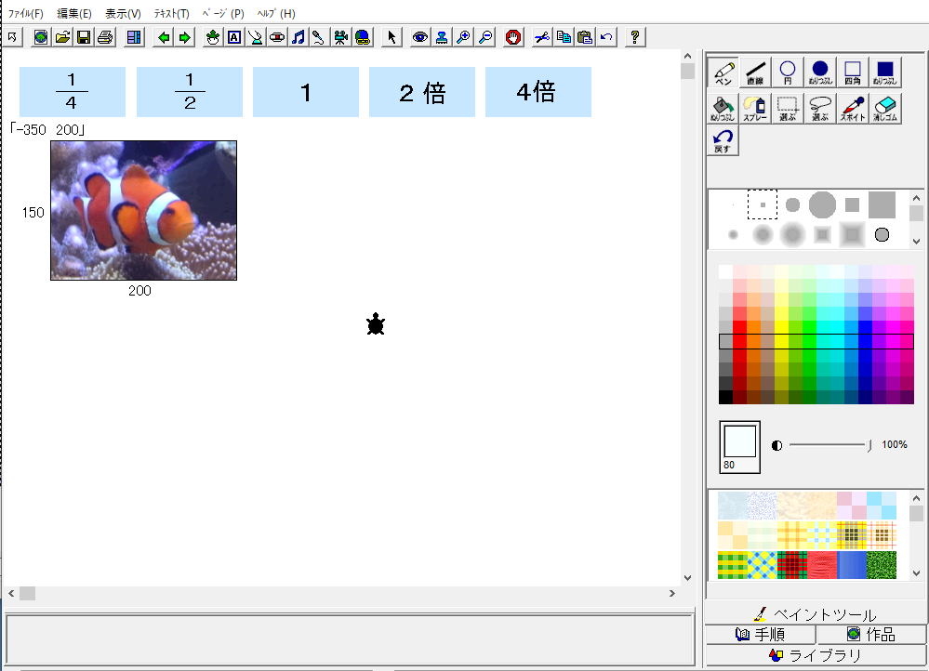
Task: Select the 直線 straight line tool
Action: tap(755, 72)
